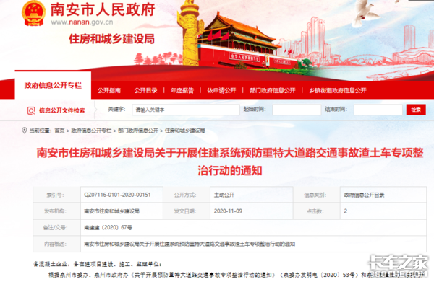
Task: Open the 公开指南 menu item
Action: (x=109, y=90)
